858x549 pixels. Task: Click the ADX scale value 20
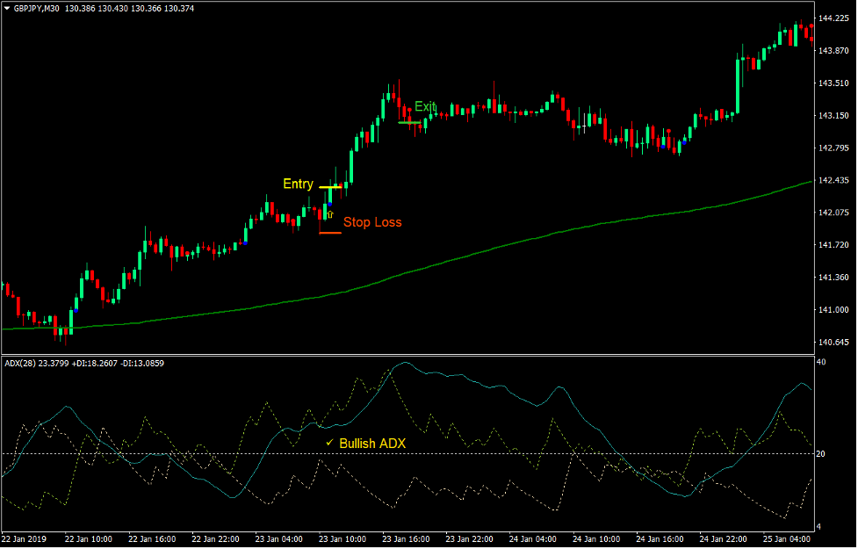click(821, 454)
